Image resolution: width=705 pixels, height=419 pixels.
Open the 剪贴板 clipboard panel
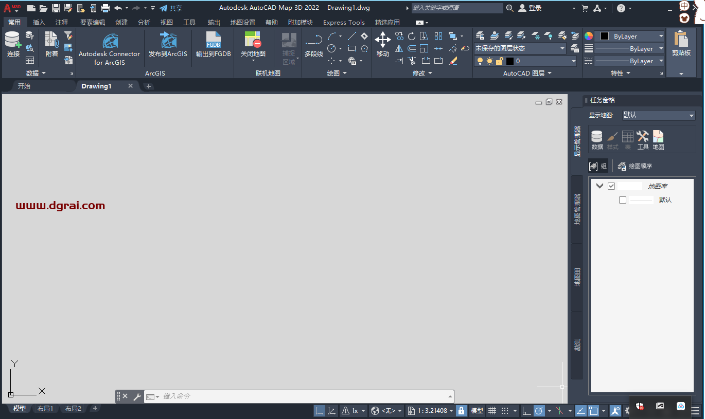pos(681,52)
